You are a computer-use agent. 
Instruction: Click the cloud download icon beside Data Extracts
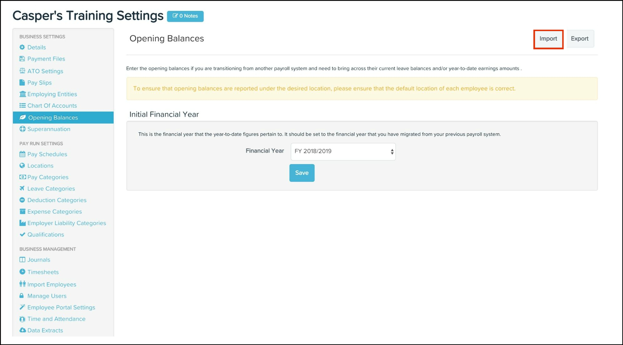[22, 330]
